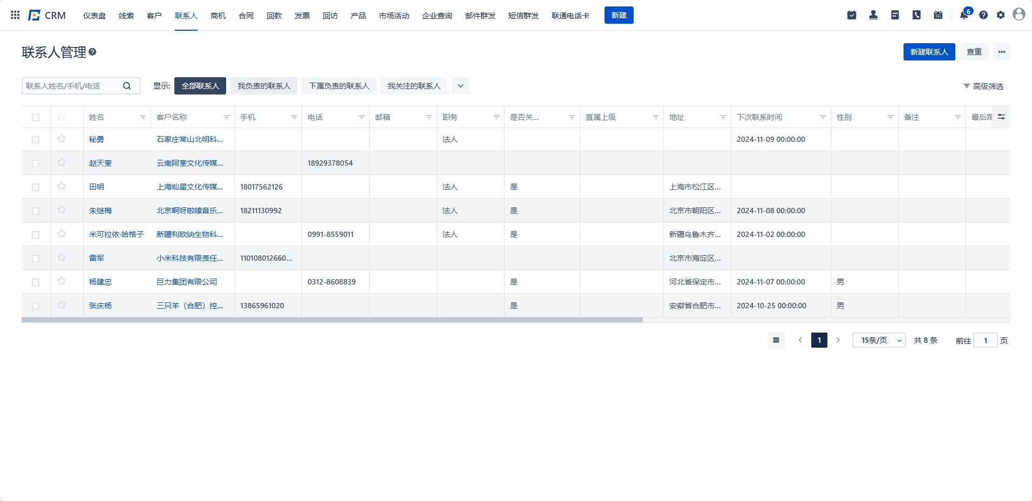Image resolution: width=1032 pixels, height=501 pixels.
Task: Open the 合同 tab
Action: [246, 16]
